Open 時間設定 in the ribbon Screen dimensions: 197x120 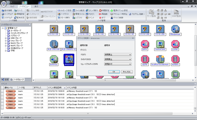click(104, 11)
